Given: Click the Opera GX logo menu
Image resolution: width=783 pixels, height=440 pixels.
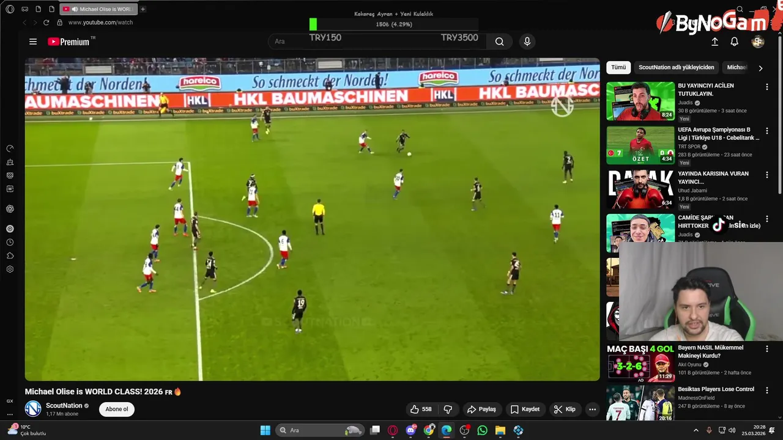Looking at the screenshot, I should tap(10, 9).
